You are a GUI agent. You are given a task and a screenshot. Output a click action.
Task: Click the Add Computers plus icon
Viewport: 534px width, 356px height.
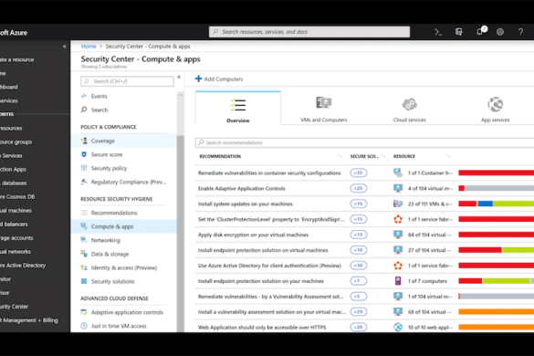[x=198, y=79]
